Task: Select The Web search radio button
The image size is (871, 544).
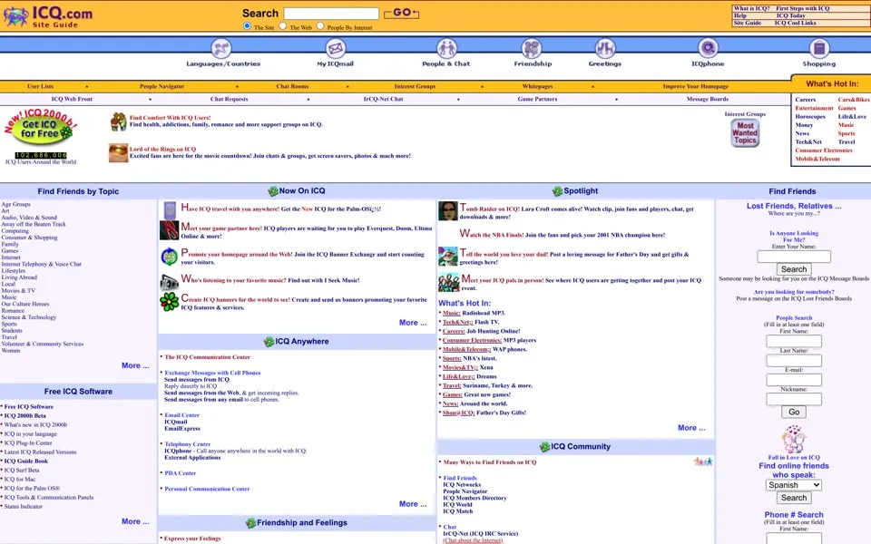Action: click(283, 25)
